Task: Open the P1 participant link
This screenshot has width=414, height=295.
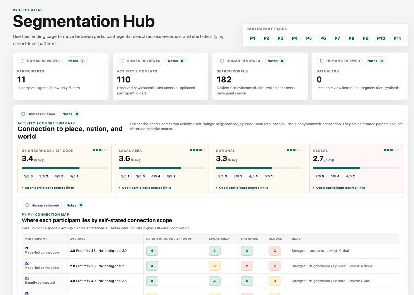Action: 27,248
